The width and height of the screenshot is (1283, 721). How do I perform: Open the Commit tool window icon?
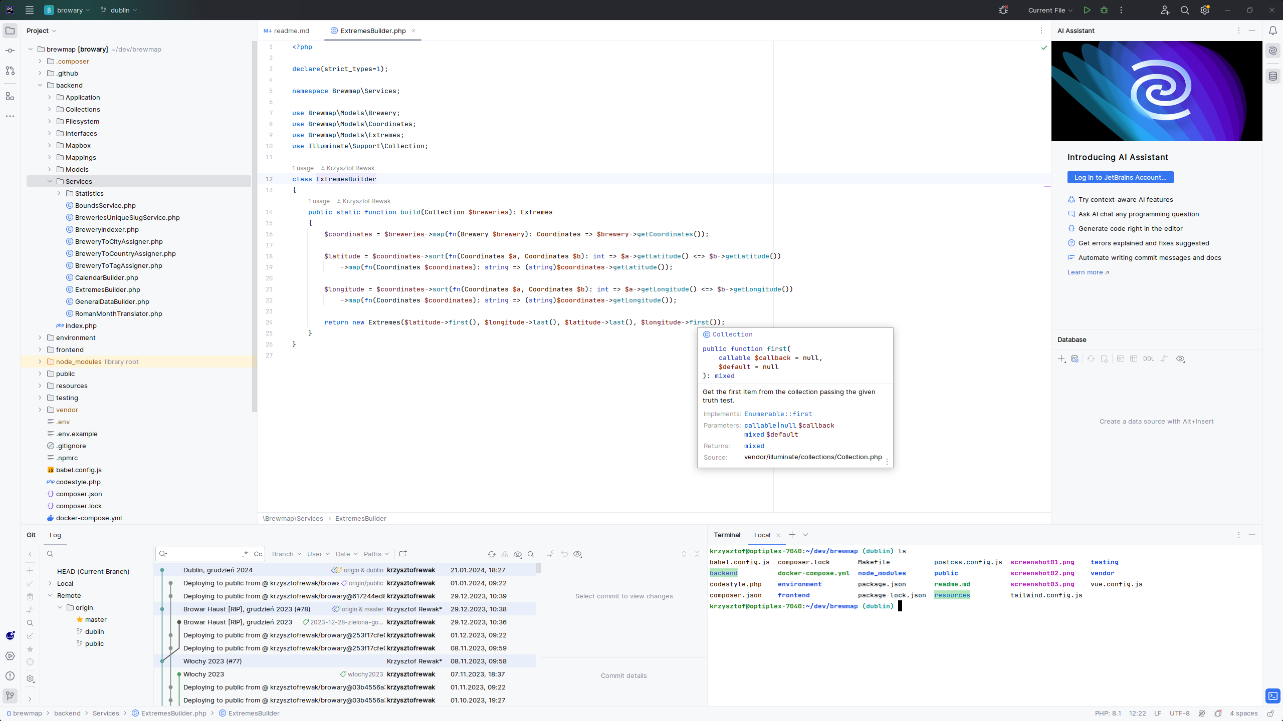tap(10, 50)
